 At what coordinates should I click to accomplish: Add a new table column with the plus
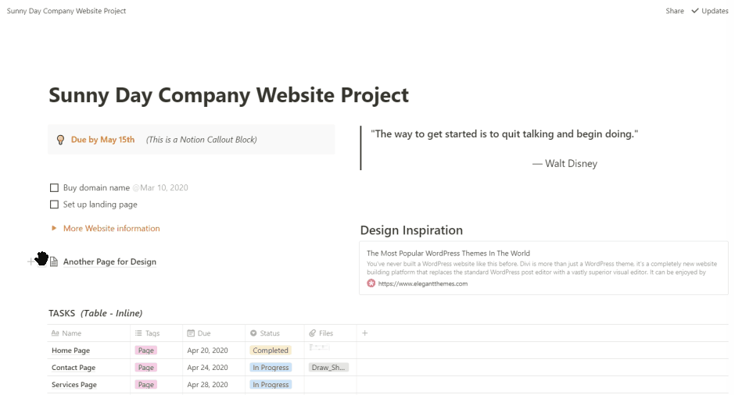364,333
